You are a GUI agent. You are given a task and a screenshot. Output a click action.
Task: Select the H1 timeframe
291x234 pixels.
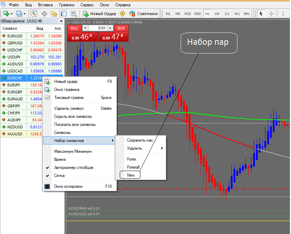[x=207, y=14]
